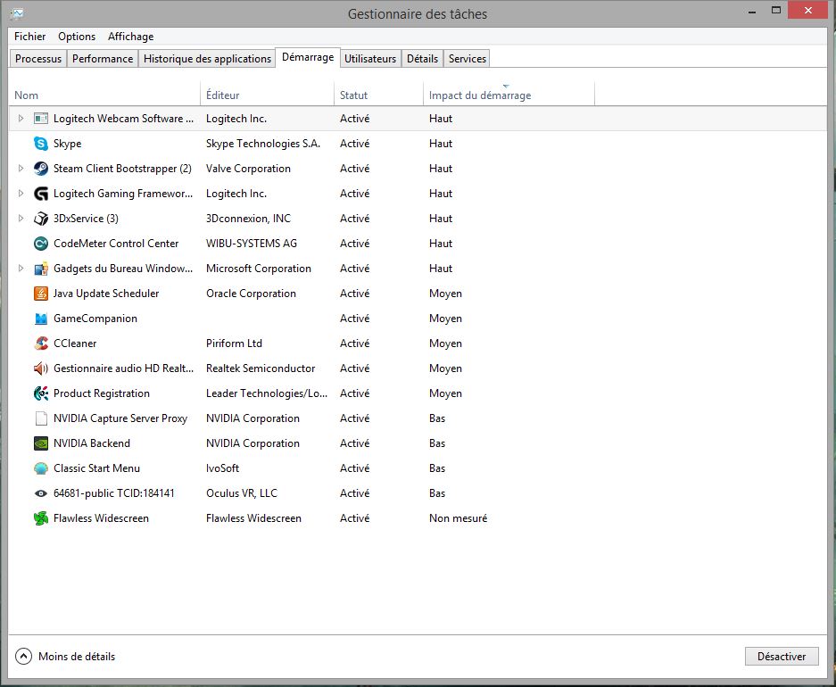
Task: Open the Affichage menu
Action: [x=130, y=37]
